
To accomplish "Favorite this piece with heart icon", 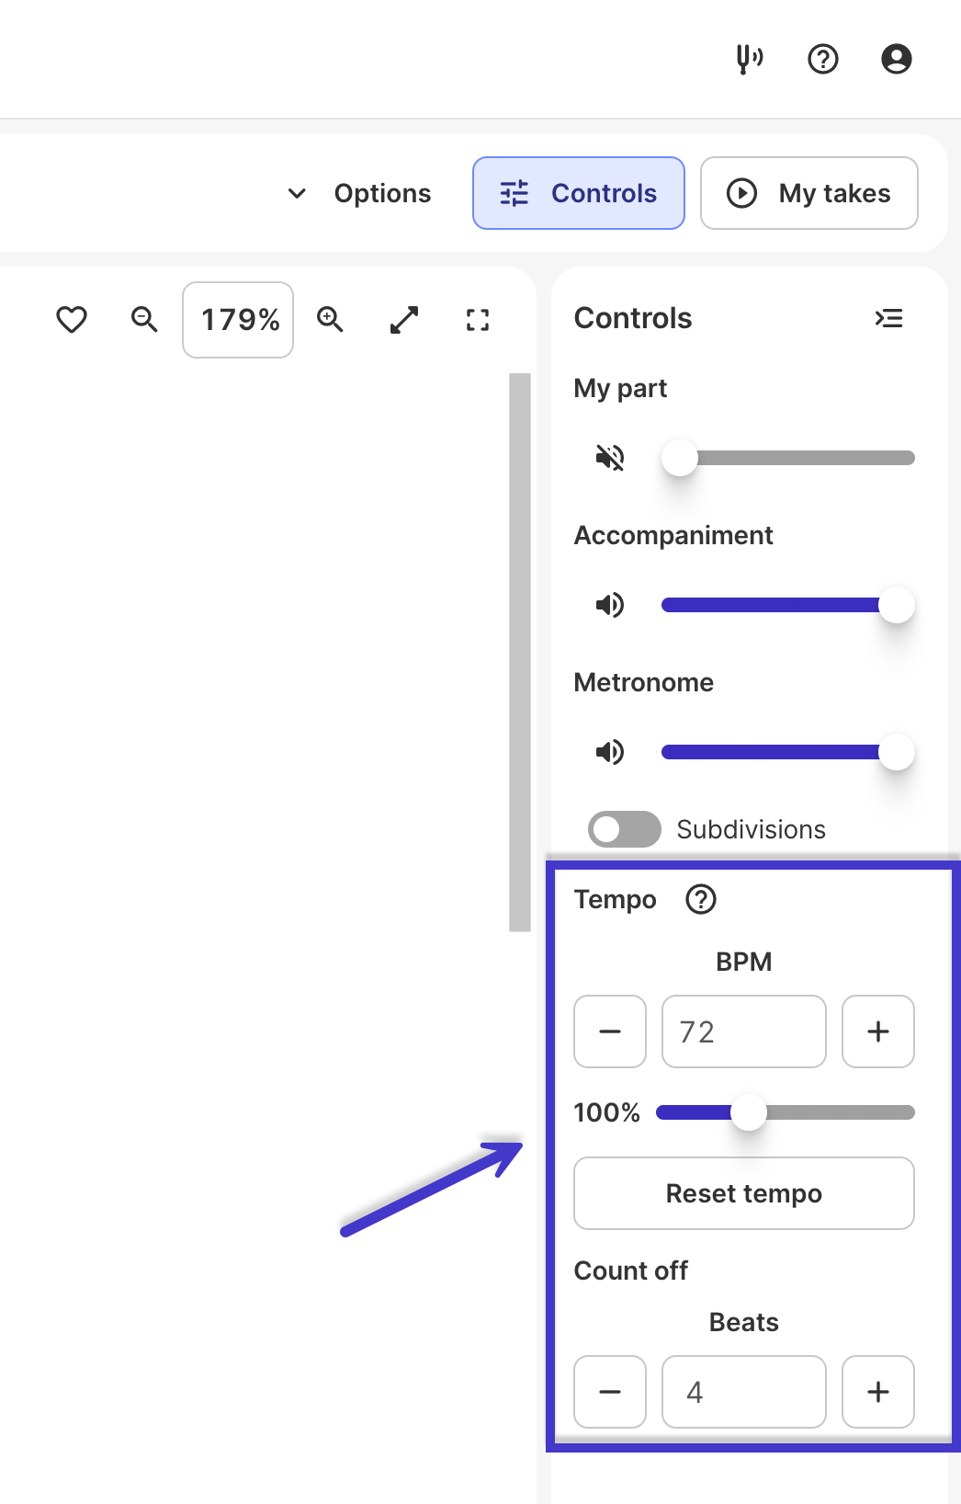I will point(72,320).
